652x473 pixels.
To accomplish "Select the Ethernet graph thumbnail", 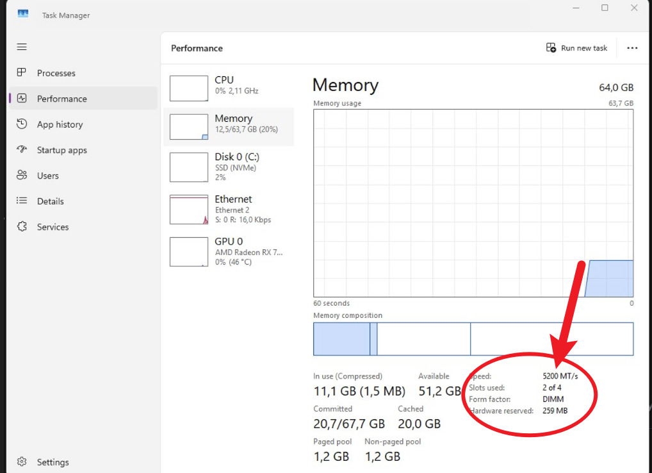I will coord(189,210).
